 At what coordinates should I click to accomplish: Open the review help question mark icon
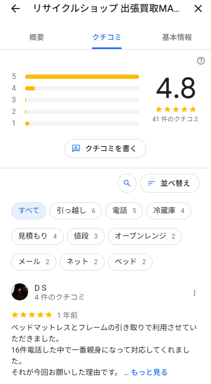point(201,61)
